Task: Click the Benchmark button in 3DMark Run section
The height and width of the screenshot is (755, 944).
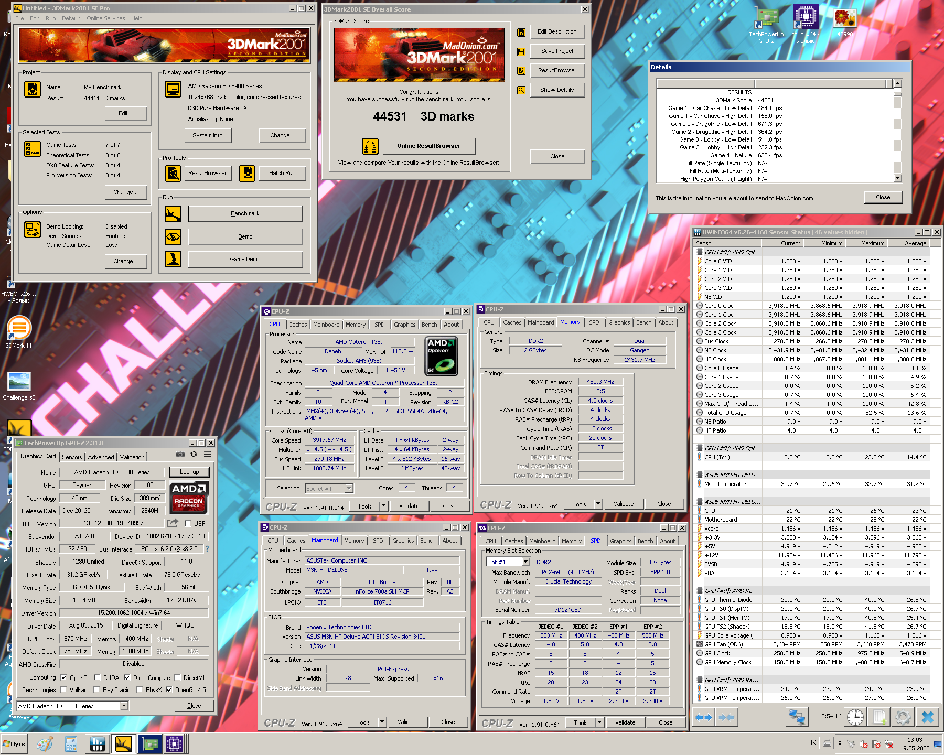Action: tap(245, 214)
